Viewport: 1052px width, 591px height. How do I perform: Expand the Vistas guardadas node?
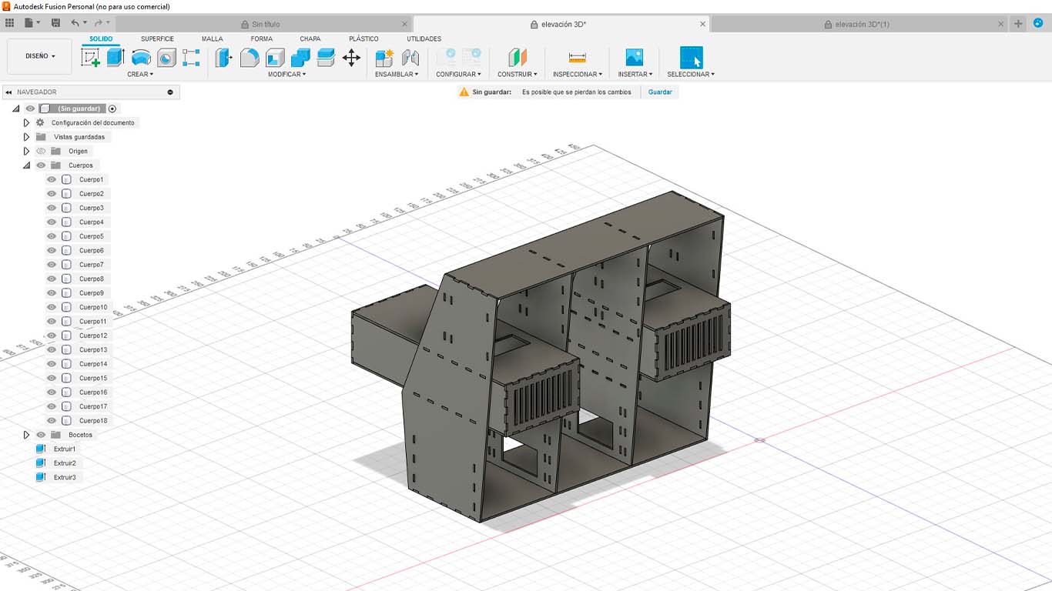pos(26,137)
